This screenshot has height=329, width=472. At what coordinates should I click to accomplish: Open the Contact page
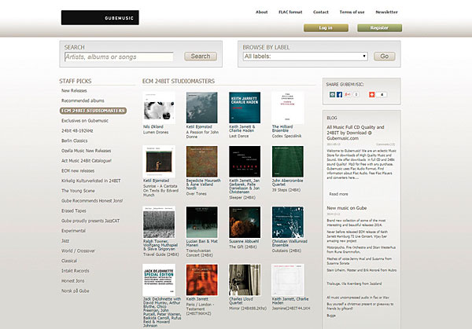point(321,12)
